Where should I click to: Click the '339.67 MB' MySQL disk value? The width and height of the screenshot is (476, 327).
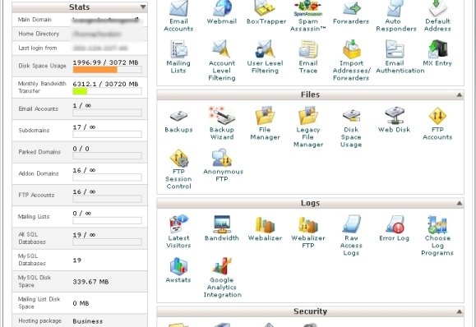click(90, 282)
